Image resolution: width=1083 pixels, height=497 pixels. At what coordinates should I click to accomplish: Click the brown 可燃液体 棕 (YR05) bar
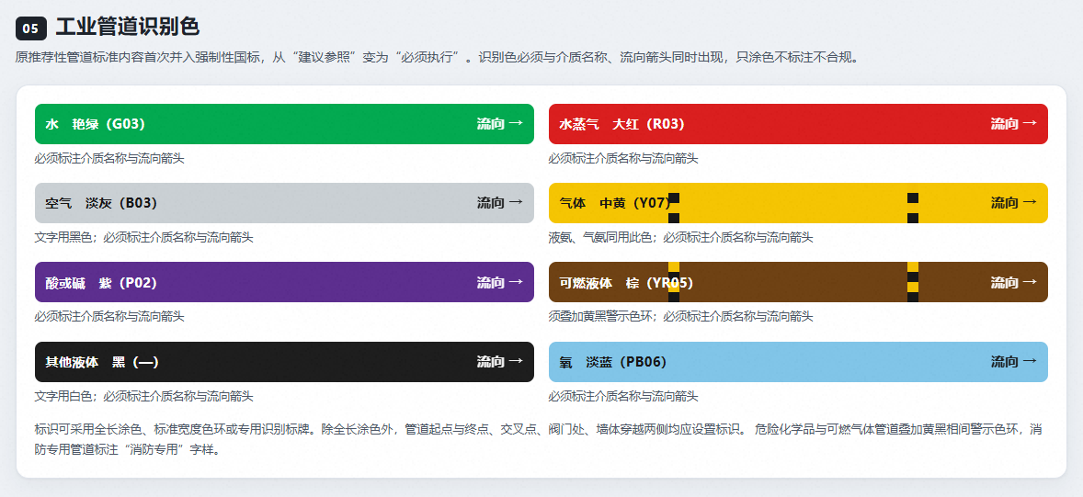pyautogui.click(x=798, y=282)
